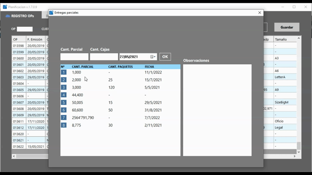Screen dimensions: 312x175
Task: Click OP 013612 in background table
Action: point(19,127)
